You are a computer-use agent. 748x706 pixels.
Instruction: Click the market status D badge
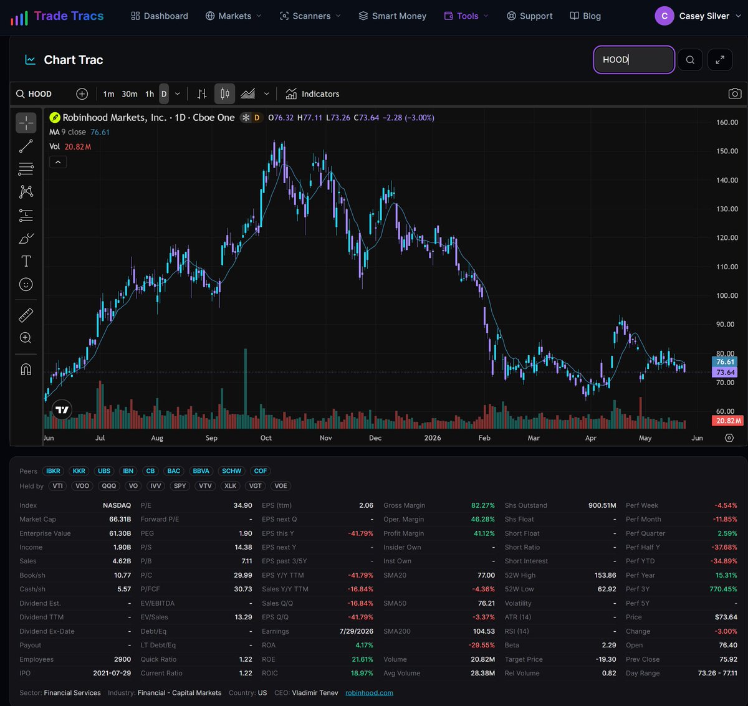point(256,118)
